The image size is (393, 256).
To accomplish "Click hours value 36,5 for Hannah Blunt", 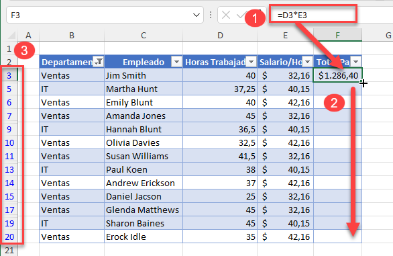I will [220, 129].
